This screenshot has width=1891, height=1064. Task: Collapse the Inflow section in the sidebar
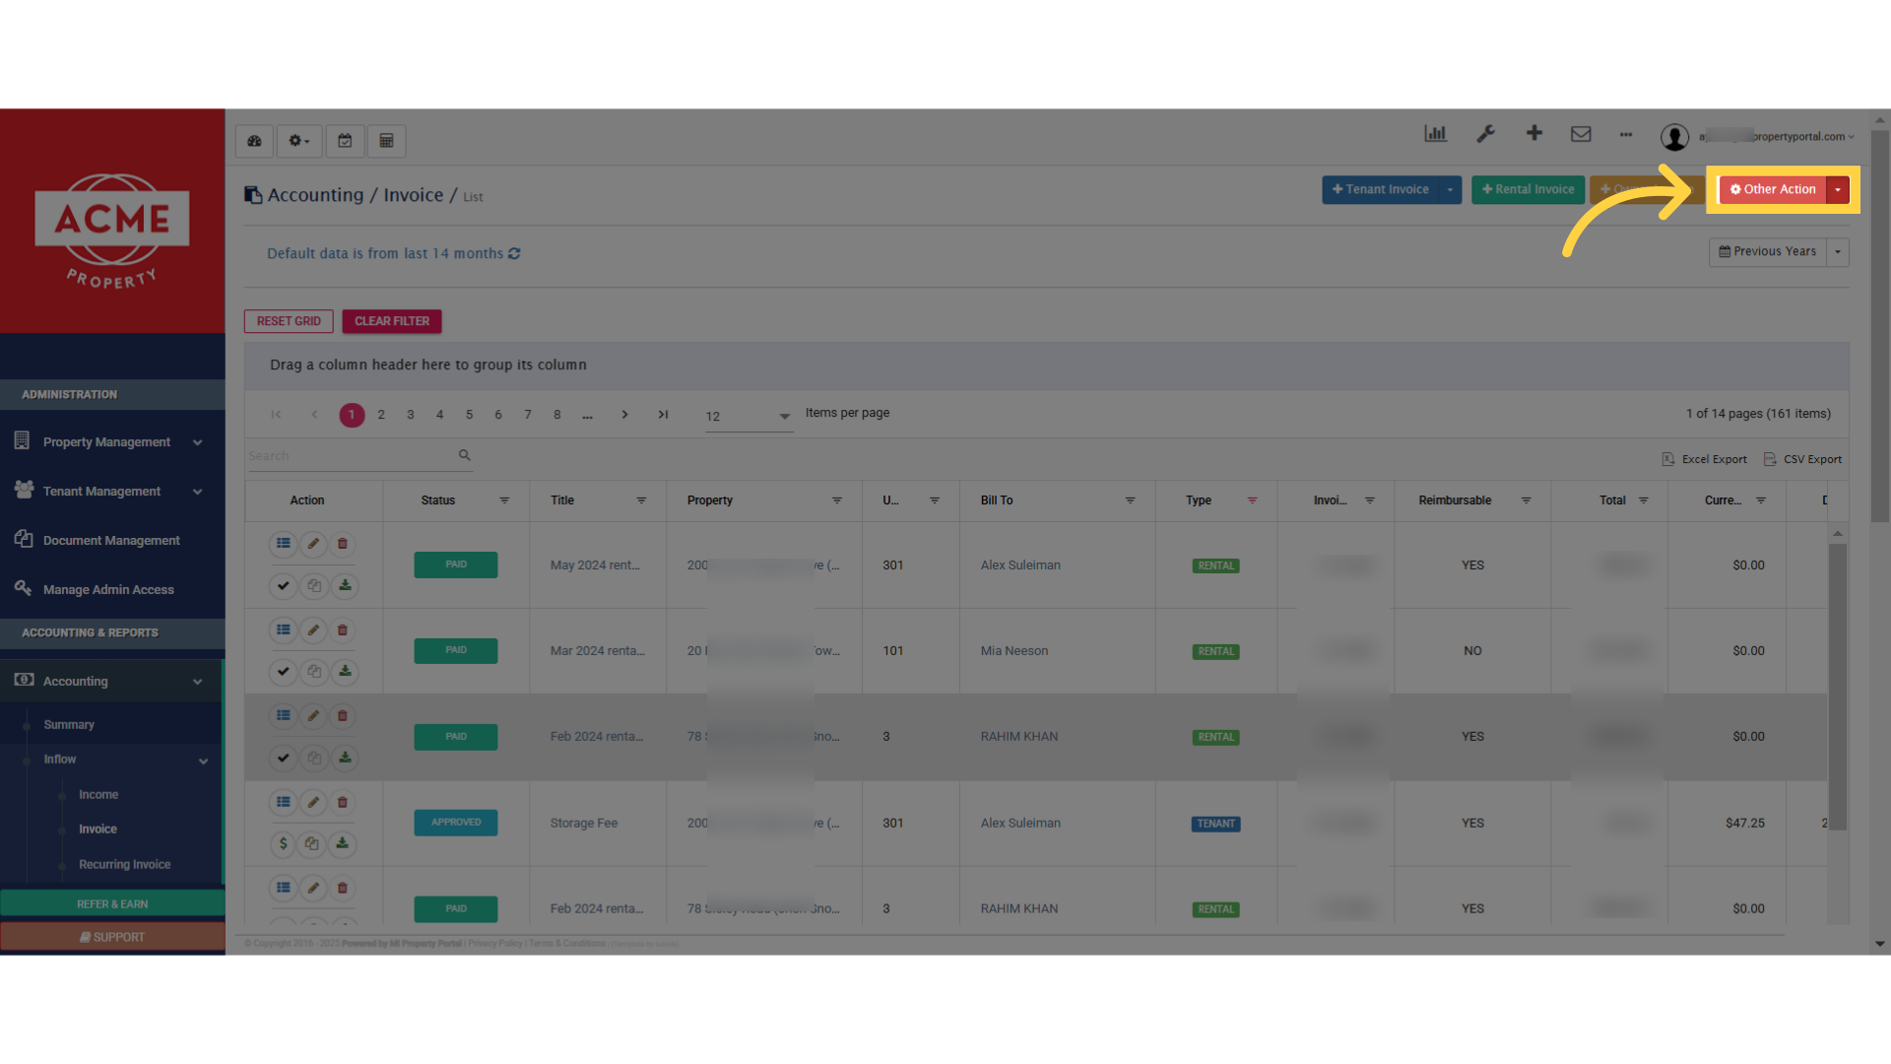coord(203,760)
